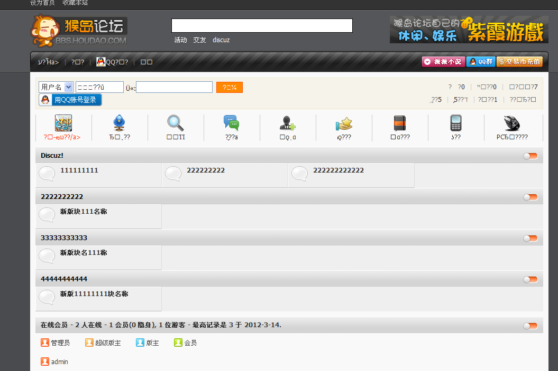Open the second navigation menu item
The width and height of the screenshot is (558, 371).
click(78, 62)
